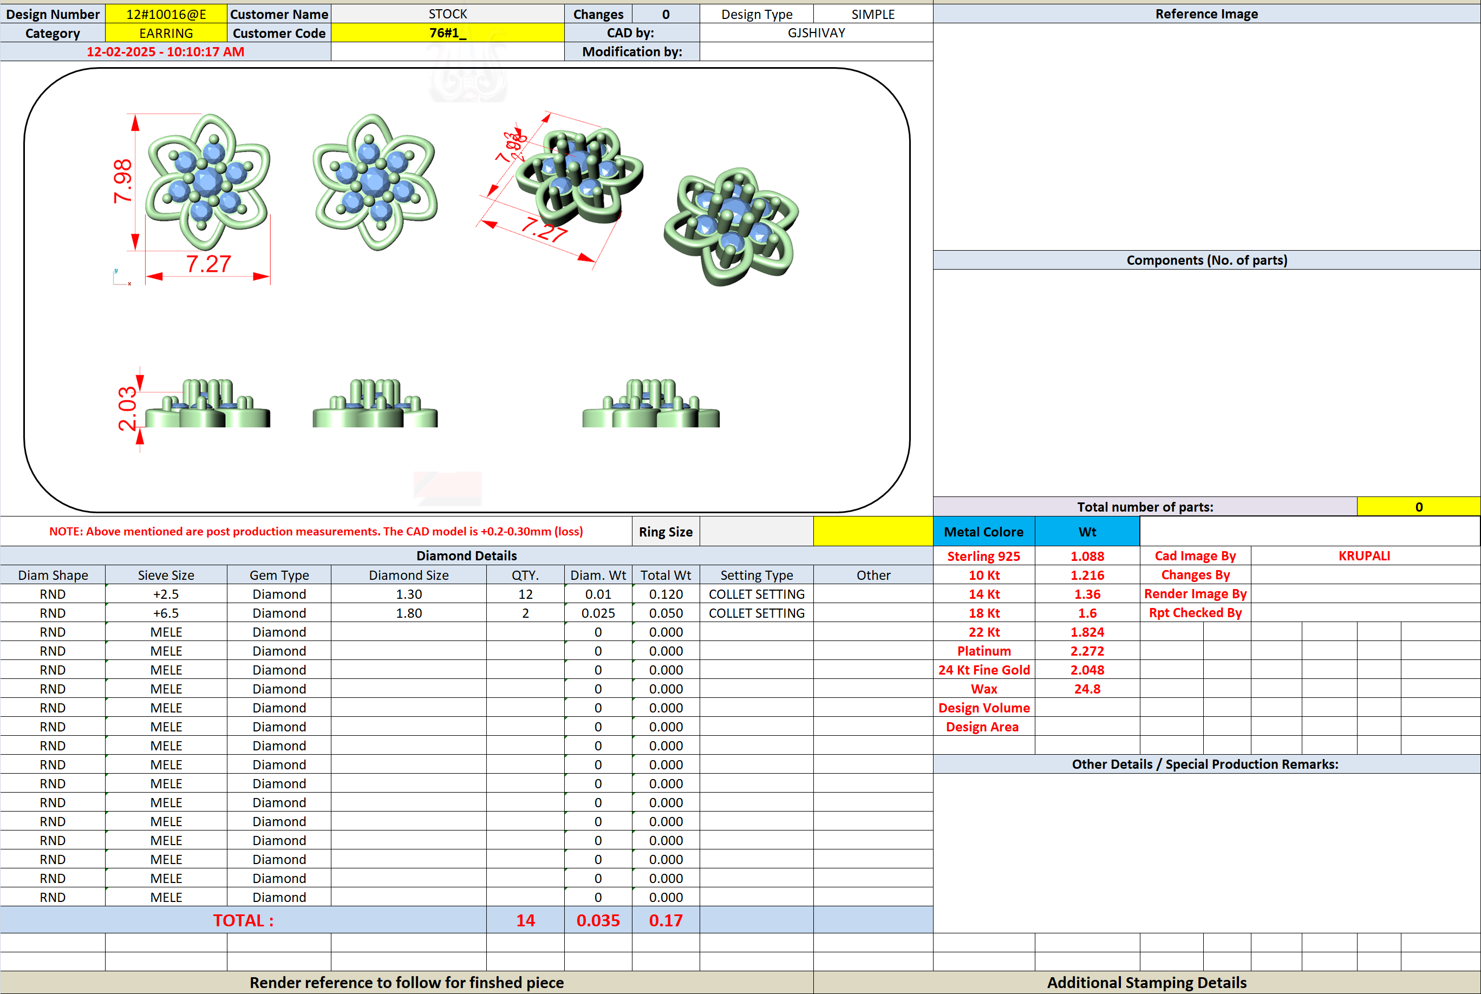
Task: Select the Setting Type column header
Action: [x=756, y=575]
